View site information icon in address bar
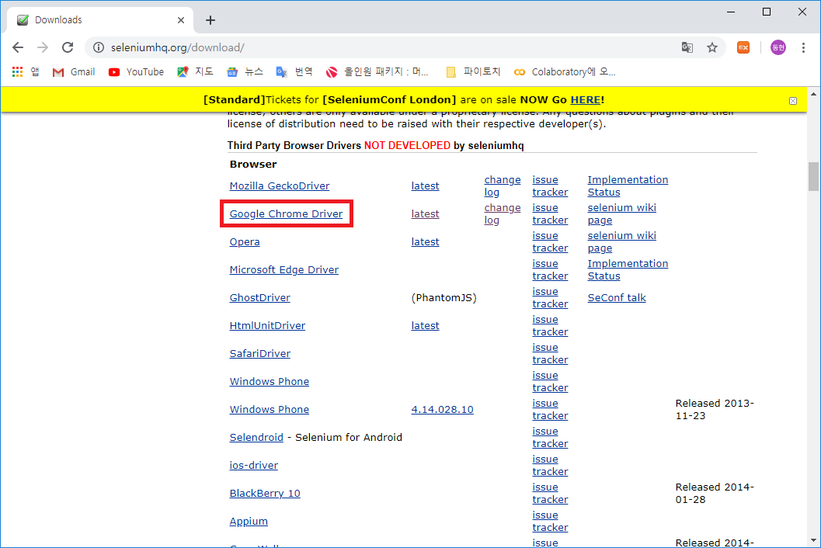 99,47
